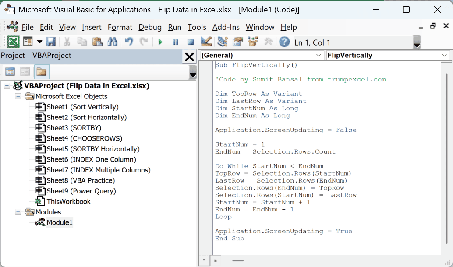The width and height of the screenshot is (453, 267).
Task: Open the File menu
Action: pyautogui.click(x=28, y=27)
